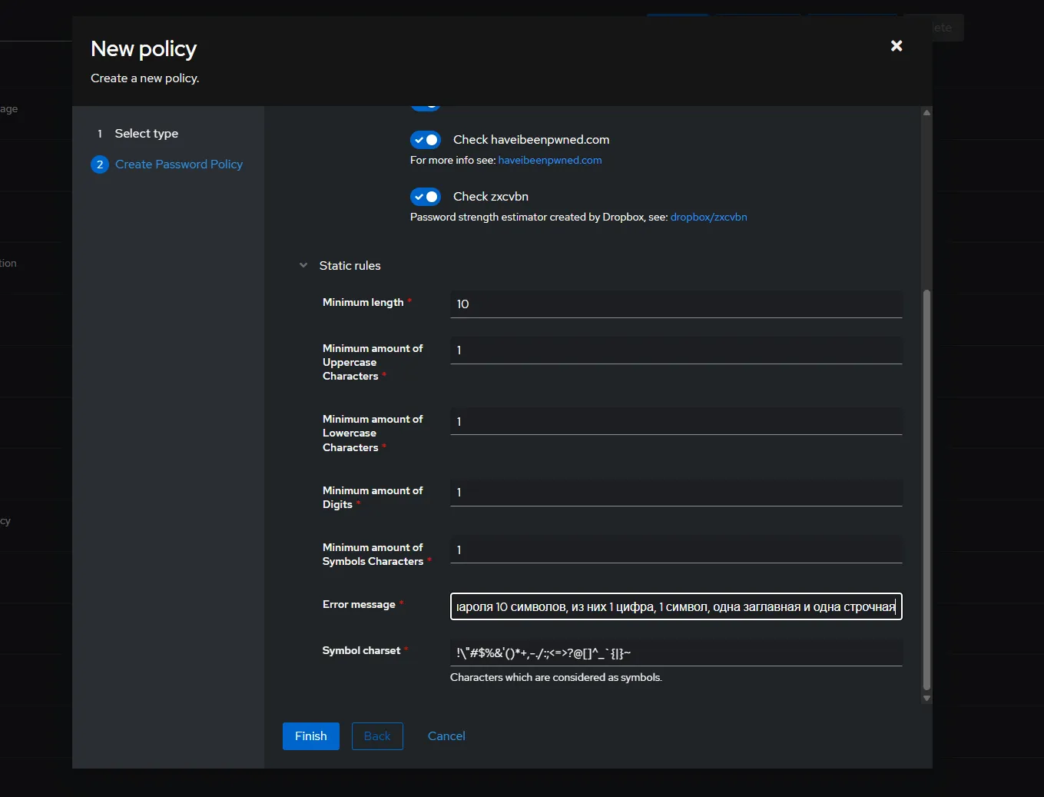Click the Symbol charset input
Viewport: 1044px width, 797px height.
pos(675,653)
